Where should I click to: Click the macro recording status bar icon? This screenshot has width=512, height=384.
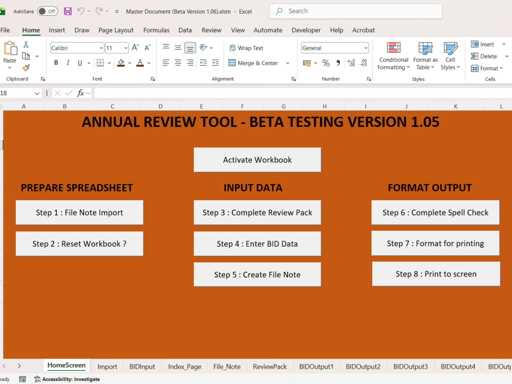pos(23,379)
